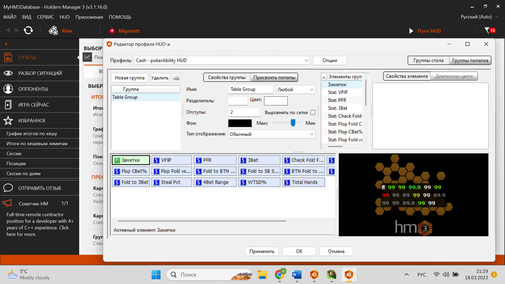Open Microsoft Word from the taskbar

point(297,275)
